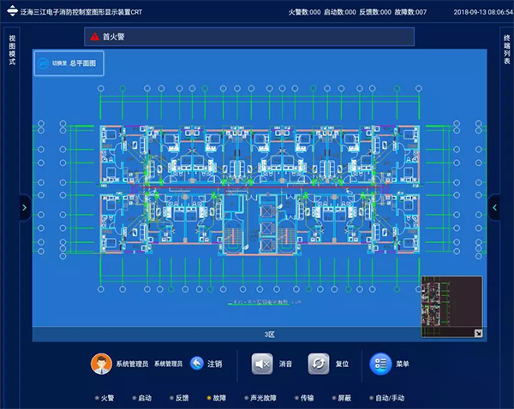This screenshot has height=409, width=514.
Task: Click the round 切换至 switch-view icon
Action: (45, 62)
